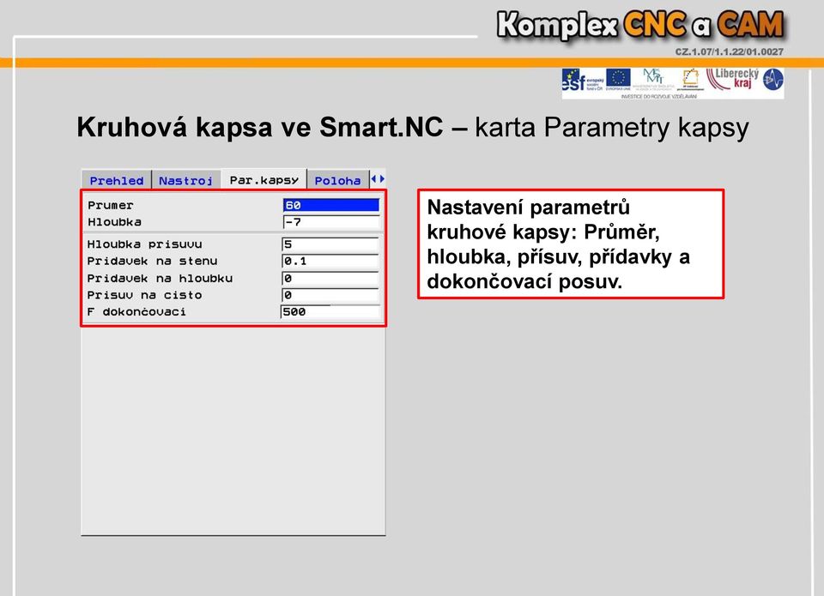824x596 pixels.
Task: Click the European Union flag logo
Action: tap(618, 78)
